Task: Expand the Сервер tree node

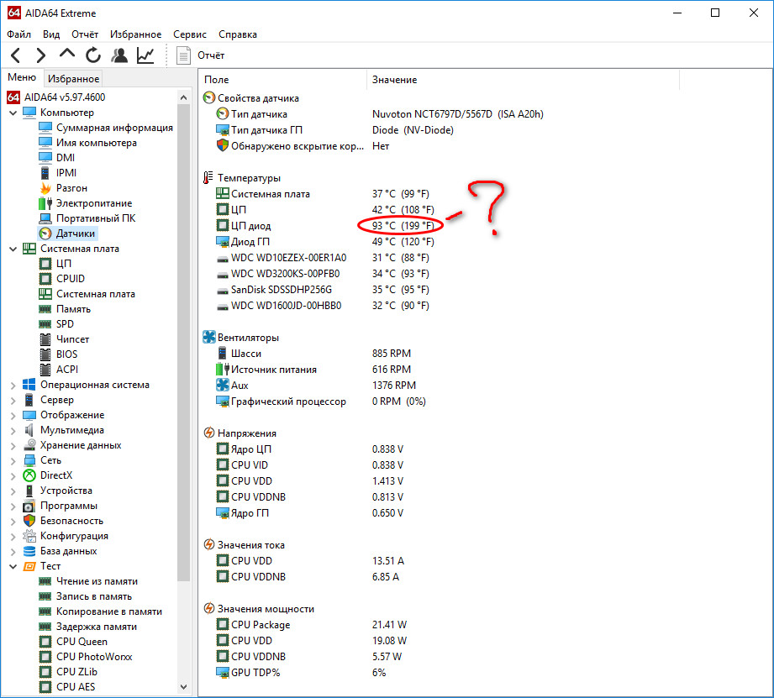Action: coord(13,400)
